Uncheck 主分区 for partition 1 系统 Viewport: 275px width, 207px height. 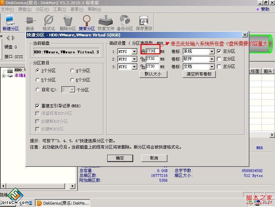(219, 51)
